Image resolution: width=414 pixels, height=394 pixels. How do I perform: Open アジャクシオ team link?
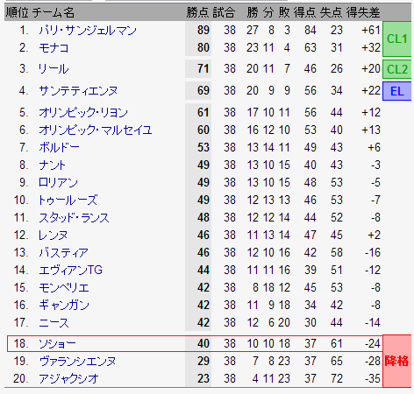pyautogui.click(x=68, y=379)
